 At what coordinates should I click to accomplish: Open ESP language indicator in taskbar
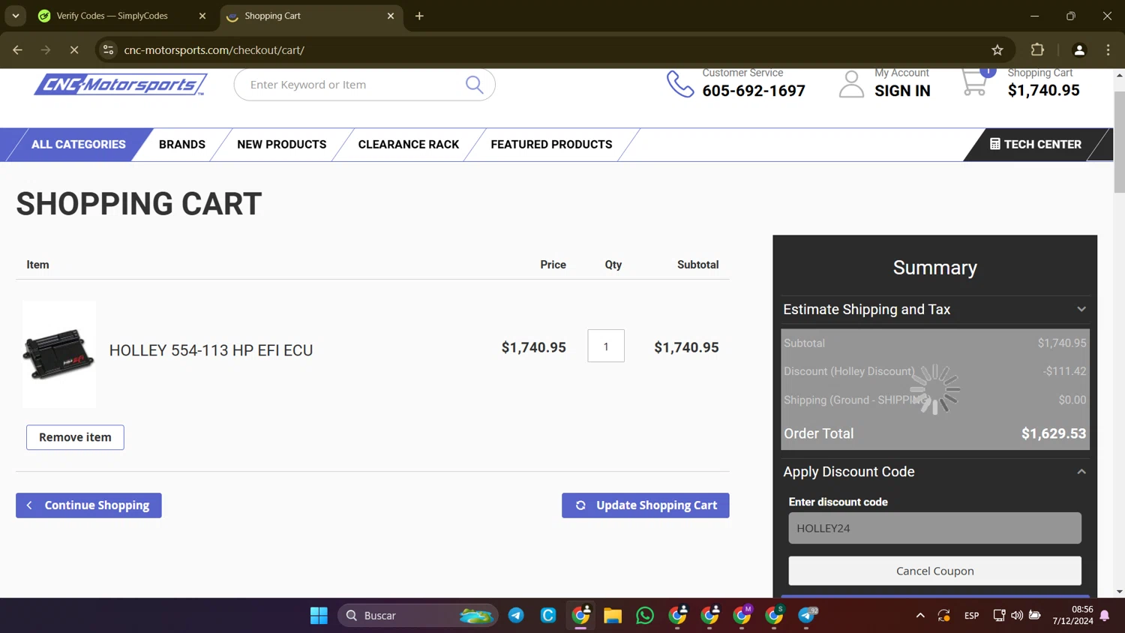point(971,616)
